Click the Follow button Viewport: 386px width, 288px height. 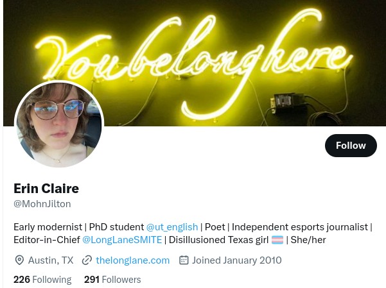[351, 146]
